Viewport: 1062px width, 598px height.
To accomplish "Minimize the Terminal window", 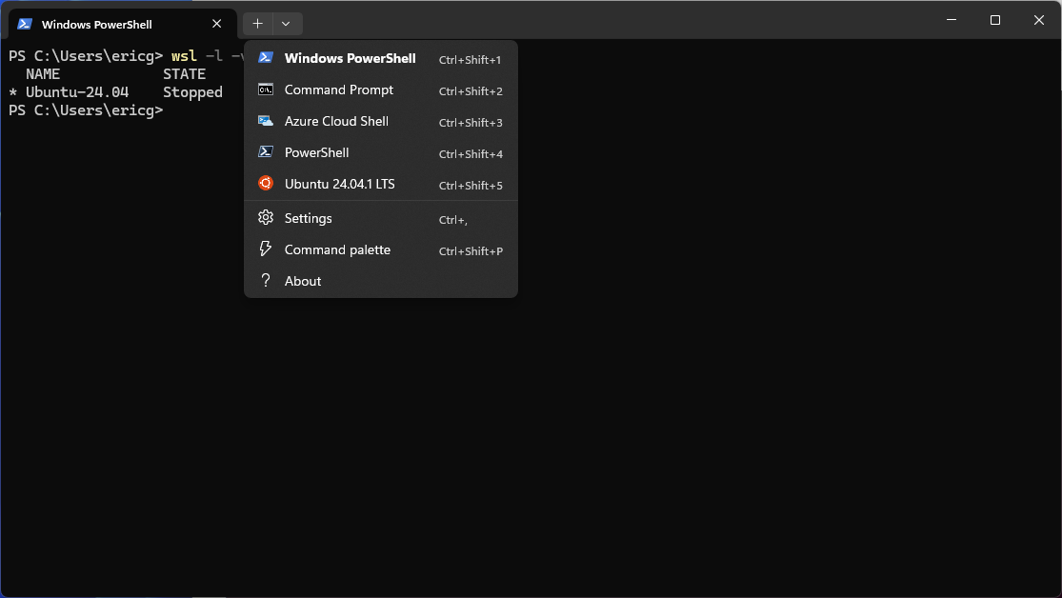I will (x=951, y=20).
